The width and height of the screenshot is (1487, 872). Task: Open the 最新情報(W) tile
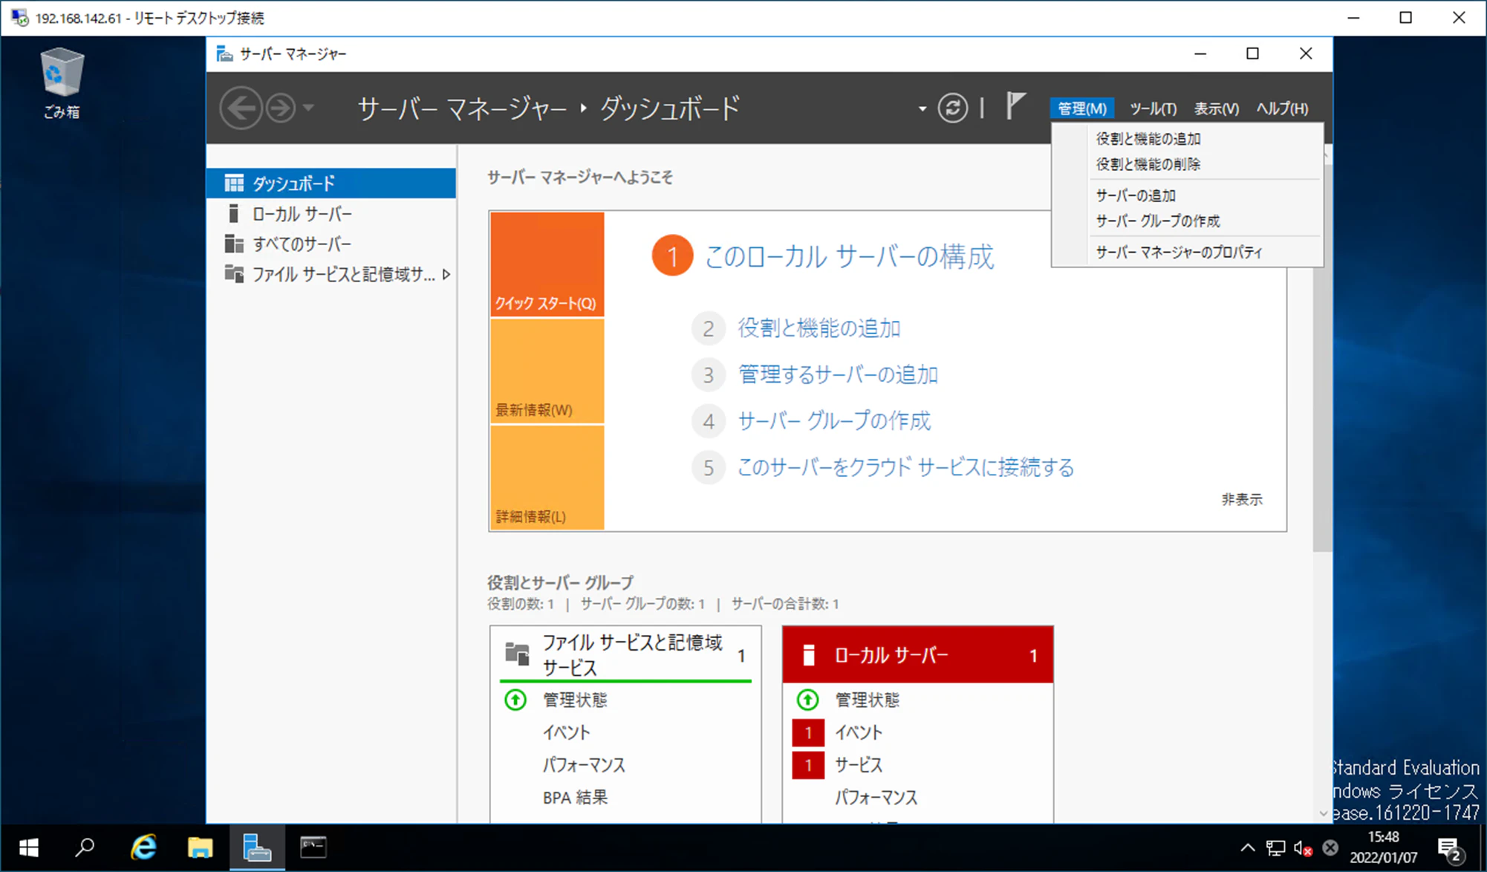(x=547, y=371)
